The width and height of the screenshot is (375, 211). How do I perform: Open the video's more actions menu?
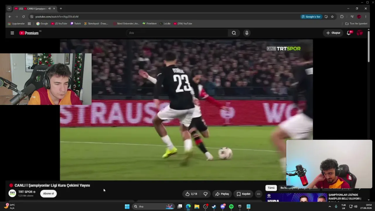(258, 194)
